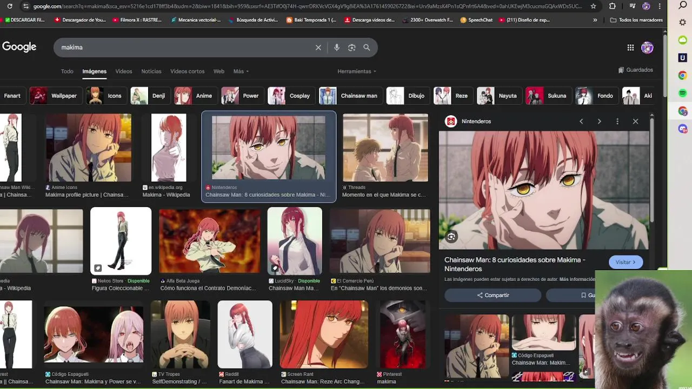This screenshot has height=389, width=692.
Task: Open site information icon in address bar
Action: pyautogui.click(x=25, y=6)
